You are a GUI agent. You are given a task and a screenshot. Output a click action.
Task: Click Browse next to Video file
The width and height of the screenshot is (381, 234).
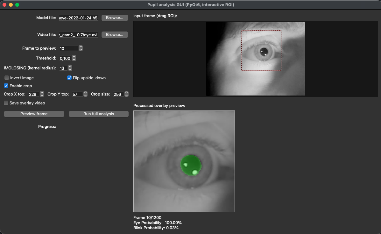pos(115,35)
